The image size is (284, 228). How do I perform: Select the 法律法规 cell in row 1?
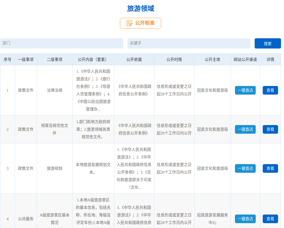pyautogui.click(x=54, y=90)
